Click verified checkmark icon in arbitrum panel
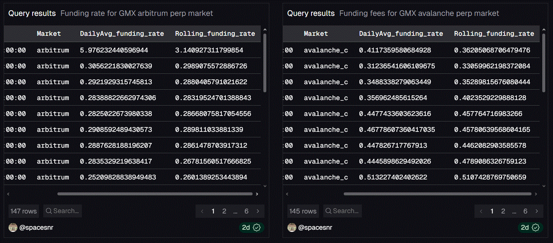Image resolution: width=553 pixels, height=243 pixels. (257, 227)
